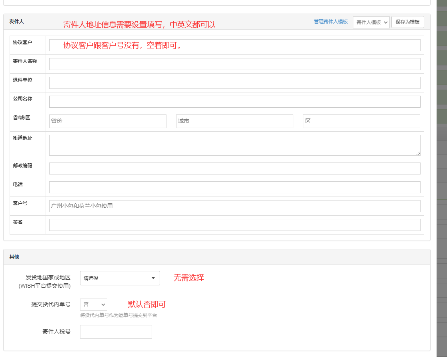Focus the 寄件人名称 text field
447x357 pixels.
coord(235,64)
